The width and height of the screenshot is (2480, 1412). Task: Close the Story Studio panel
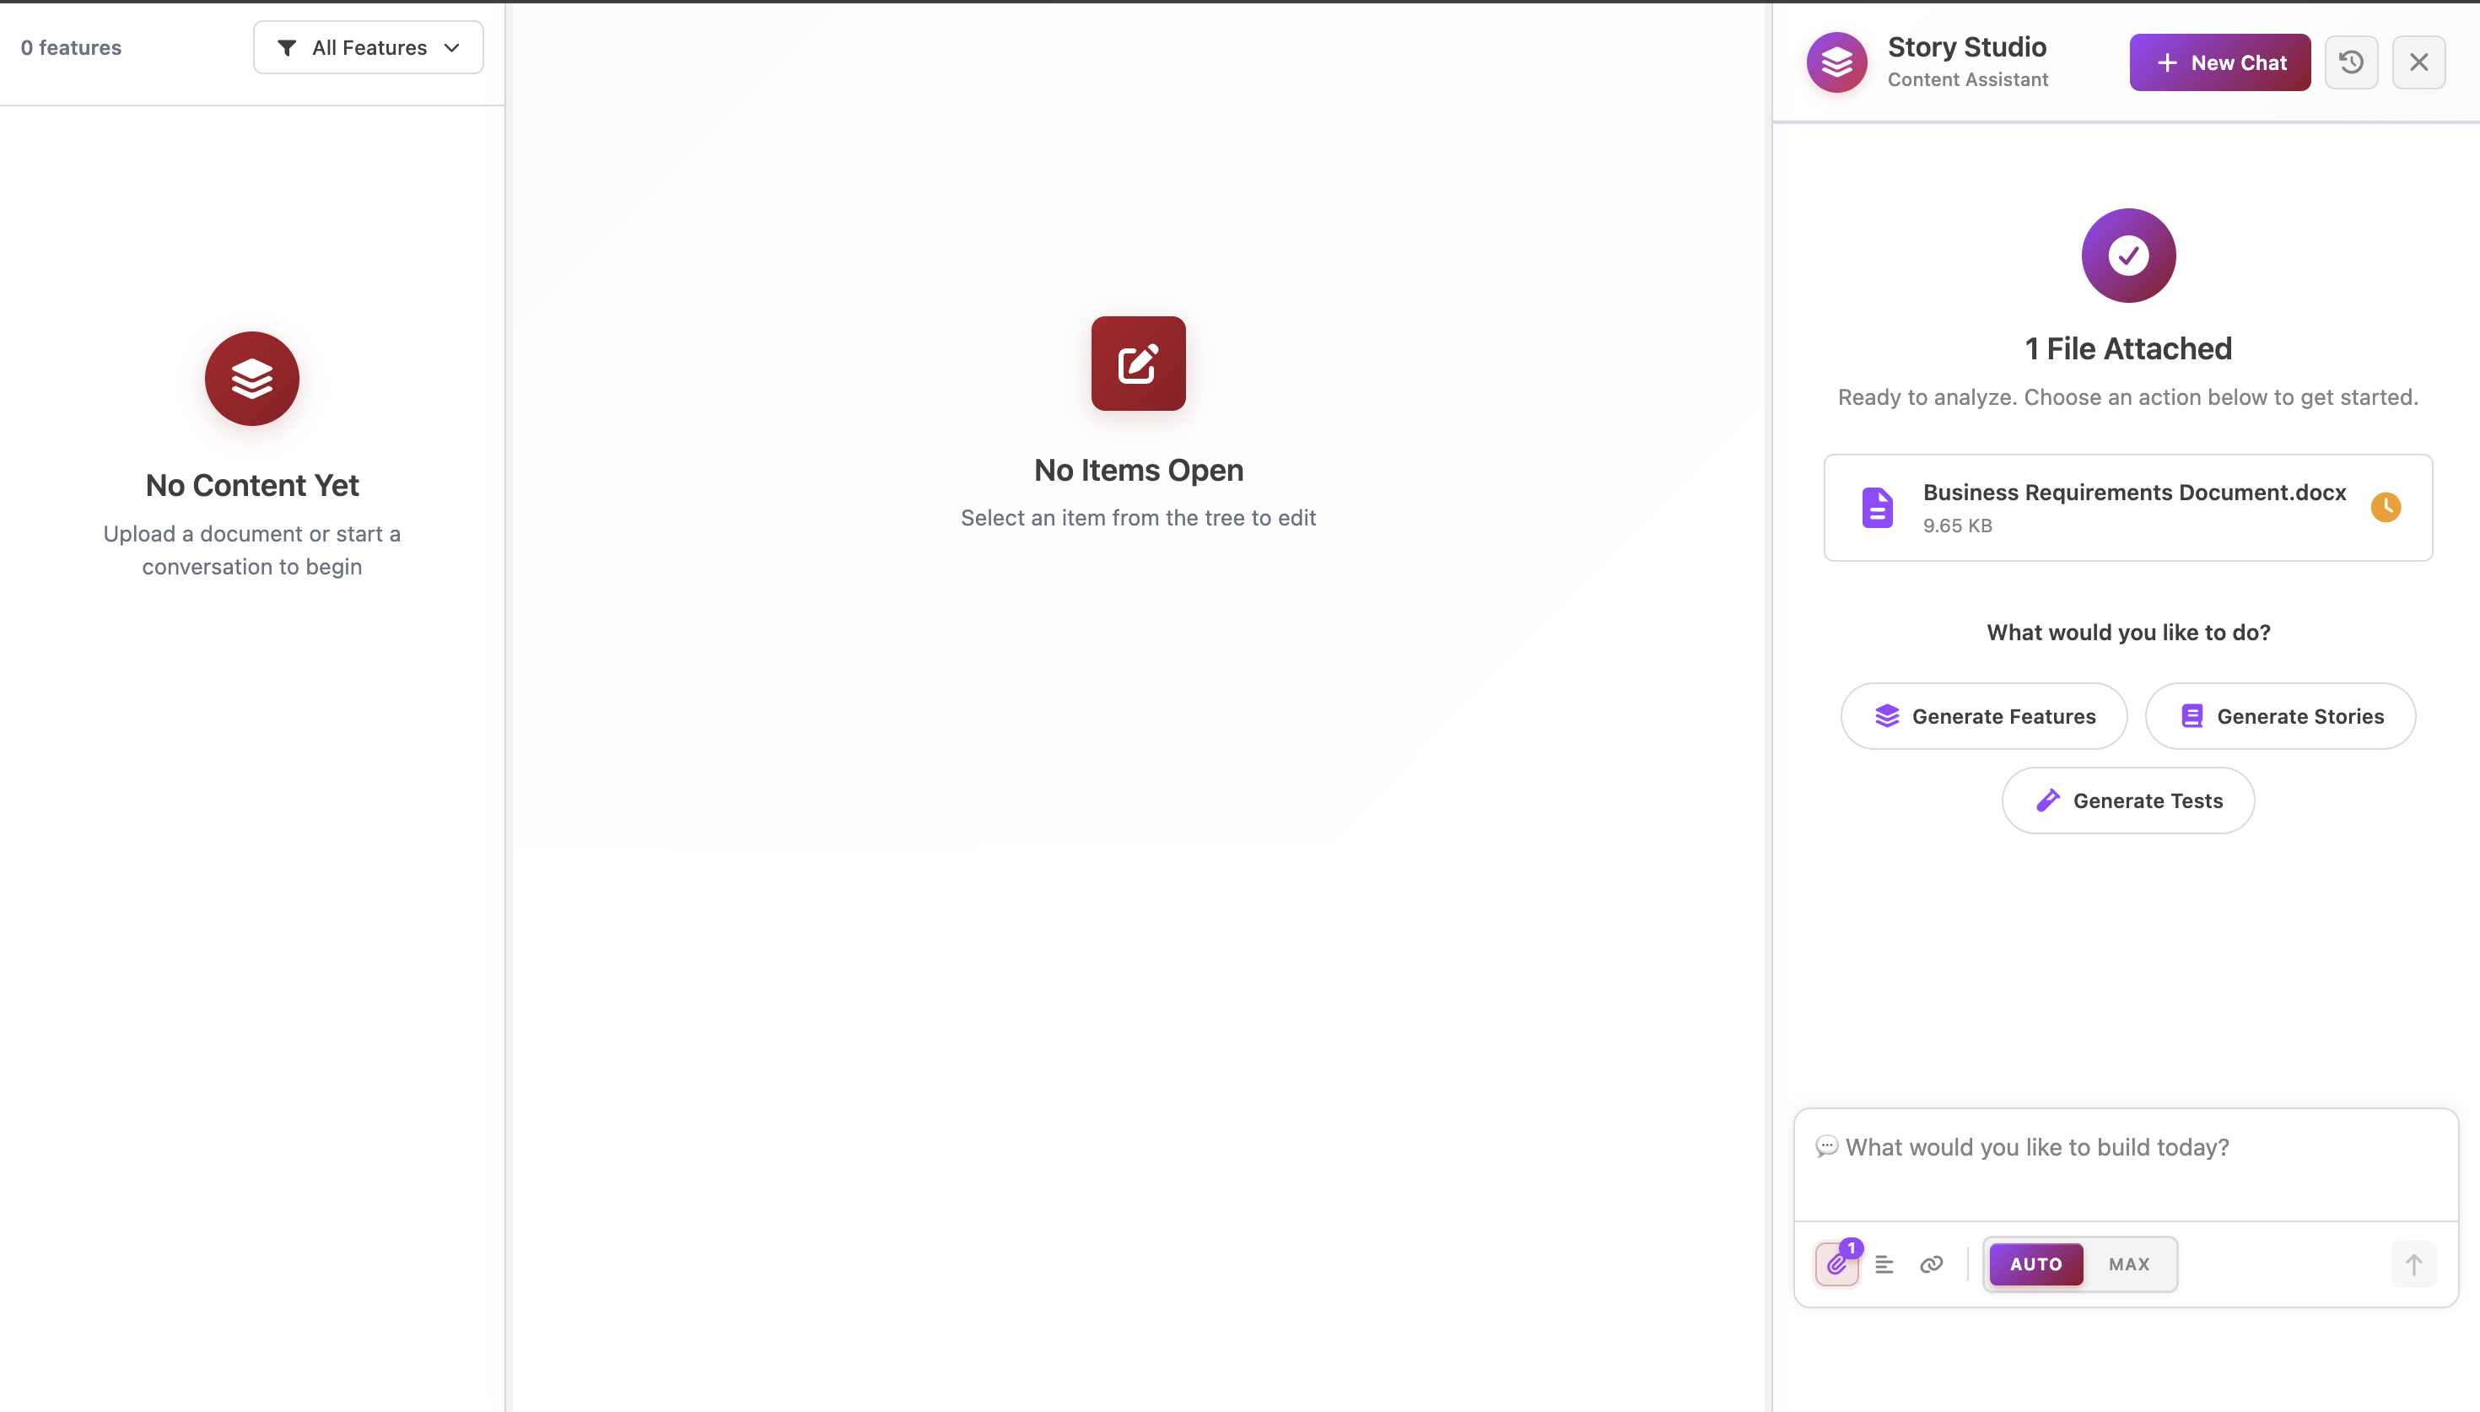point(2418,63)
